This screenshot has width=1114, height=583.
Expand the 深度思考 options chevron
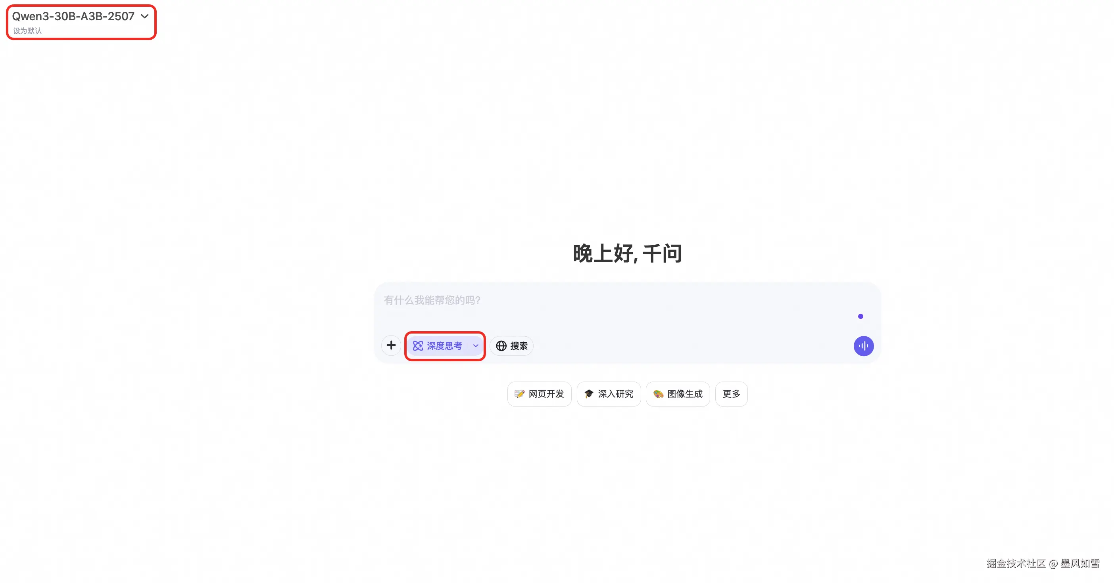(476, 346)
